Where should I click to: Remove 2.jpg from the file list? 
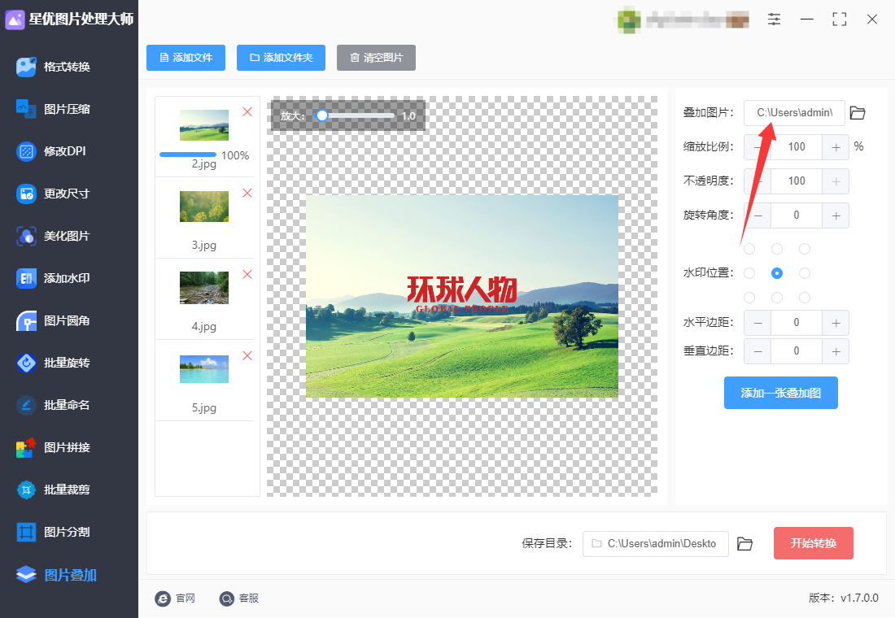(x=247, y=111)
